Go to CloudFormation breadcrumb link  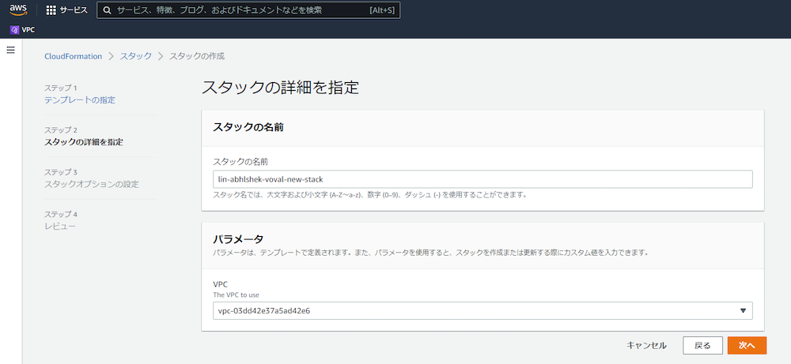click(73, 56)
